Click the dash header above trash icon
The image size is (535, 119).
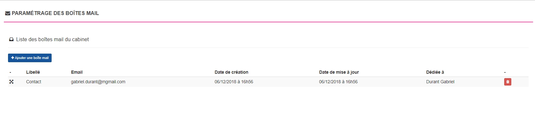click(x=505, y=72)
